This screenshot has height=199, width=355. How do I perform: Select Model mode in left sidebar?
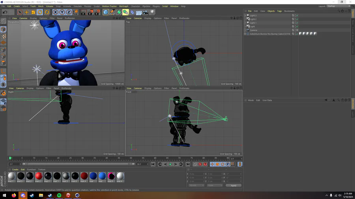4,29
